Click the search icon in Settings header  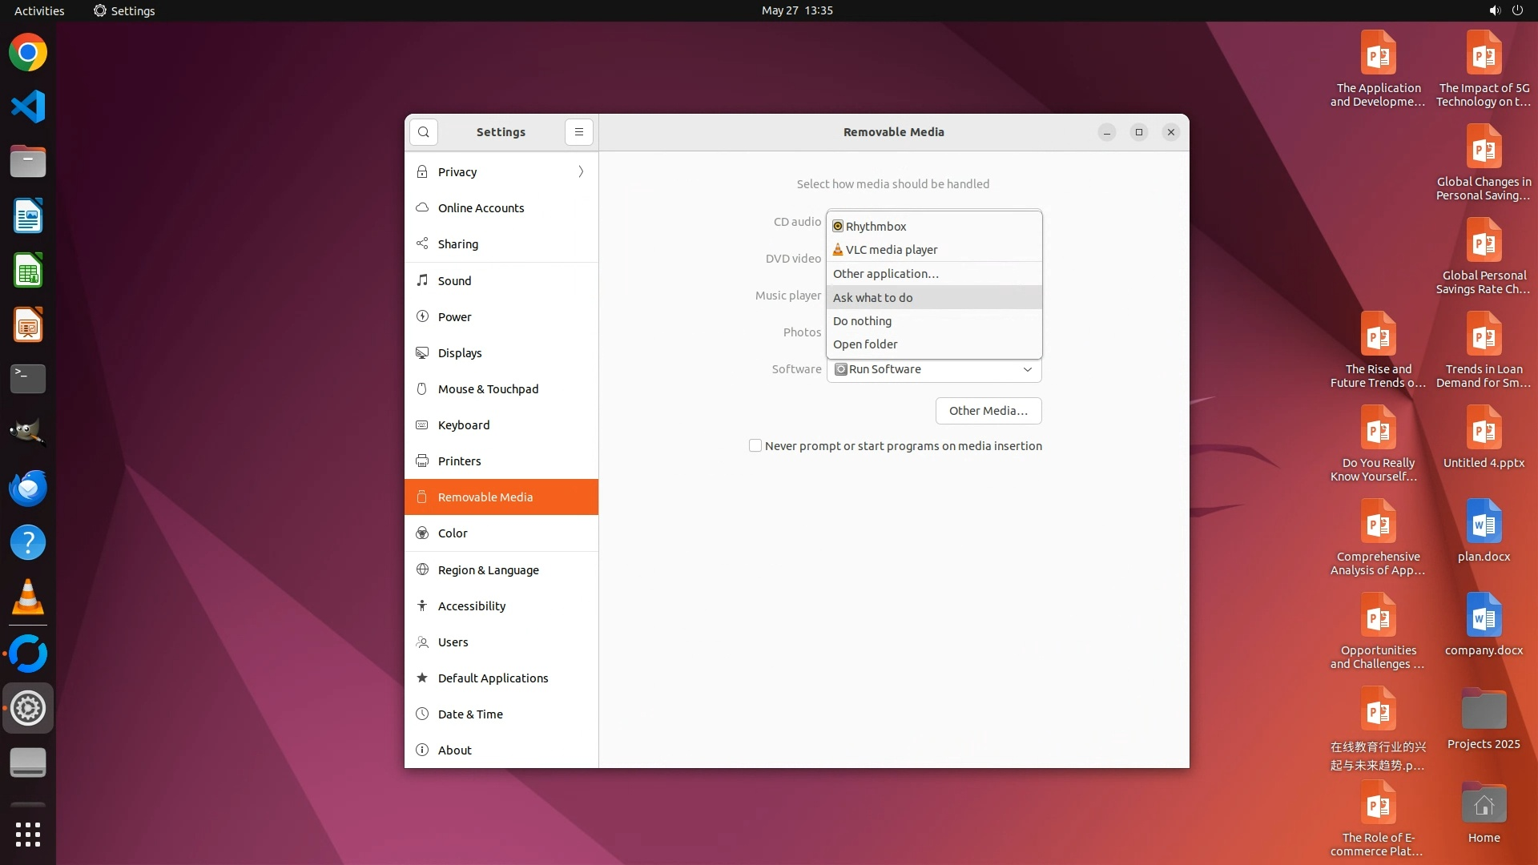pos(424,132)
